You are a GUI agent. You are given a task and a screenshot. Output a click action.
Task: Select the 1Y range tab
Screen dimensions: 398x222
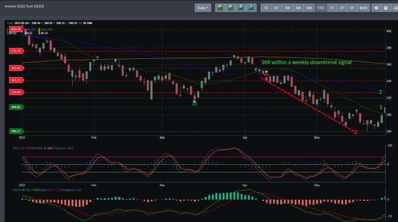(x=332, y=8)
